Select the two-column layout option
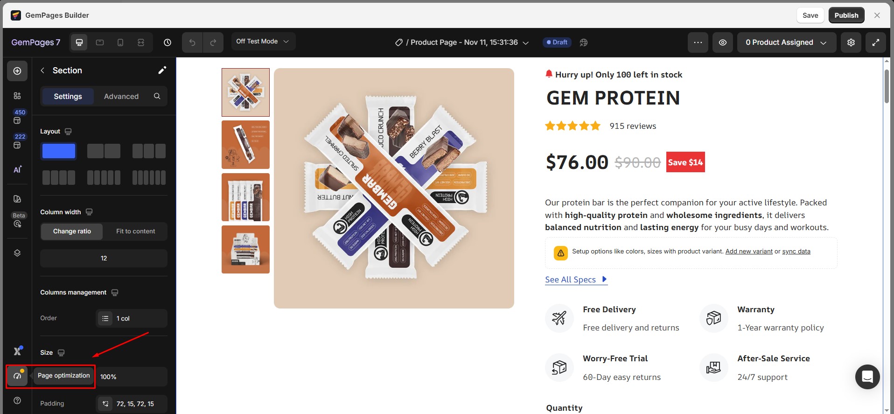894x414 pixels. [104, 151]
